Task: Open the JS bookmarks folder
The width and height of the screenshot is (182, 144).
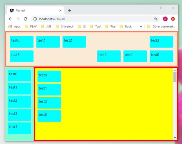Action: click(x=82, y=27)
